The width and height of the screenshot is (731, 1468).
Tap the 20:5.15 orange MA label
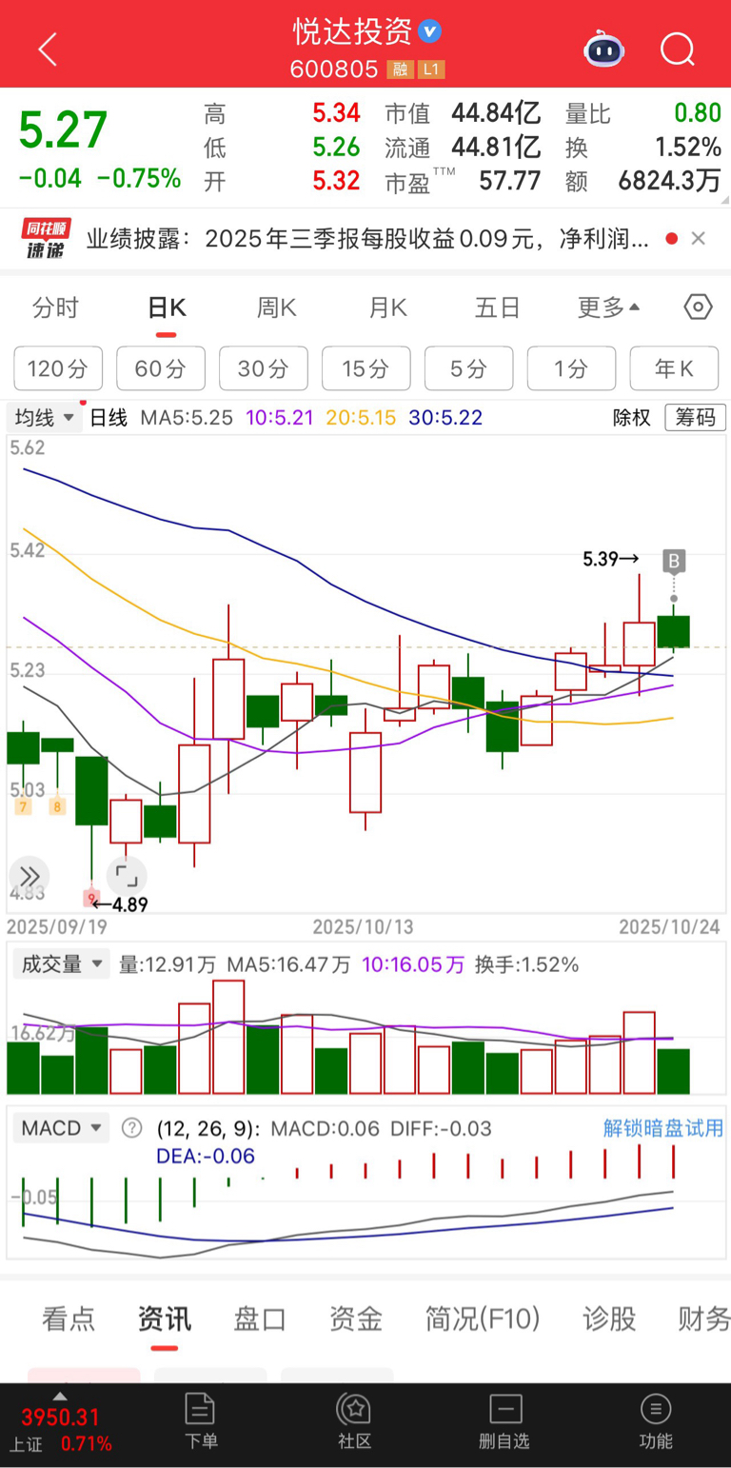[x=361, y=417]
